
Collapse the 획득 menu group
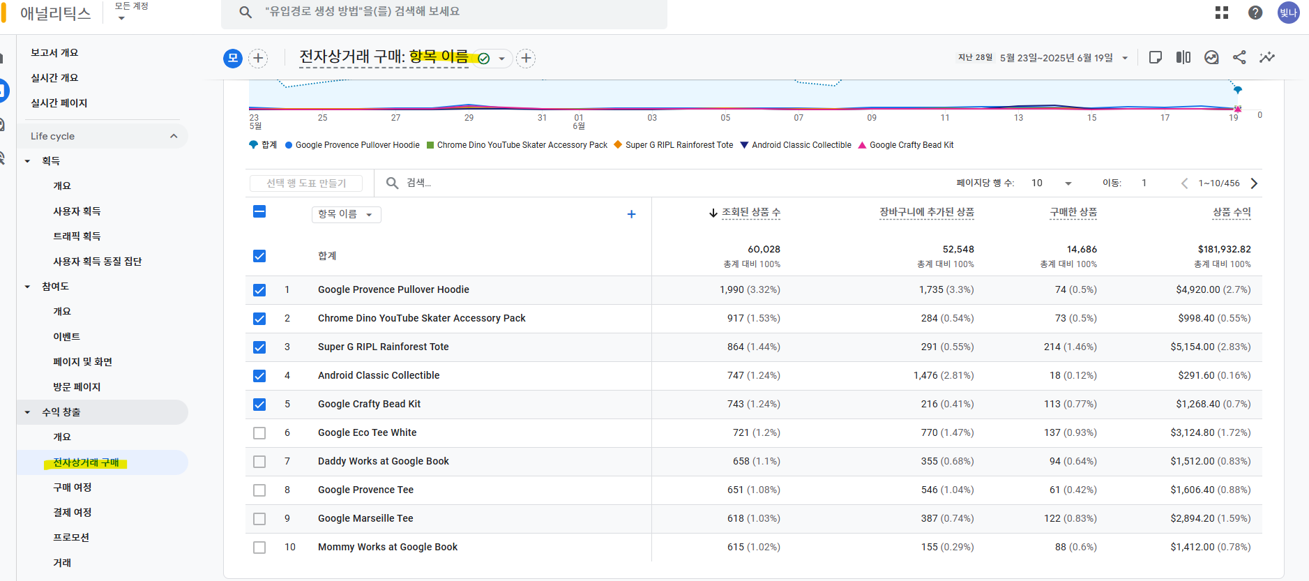coord(27,161)
